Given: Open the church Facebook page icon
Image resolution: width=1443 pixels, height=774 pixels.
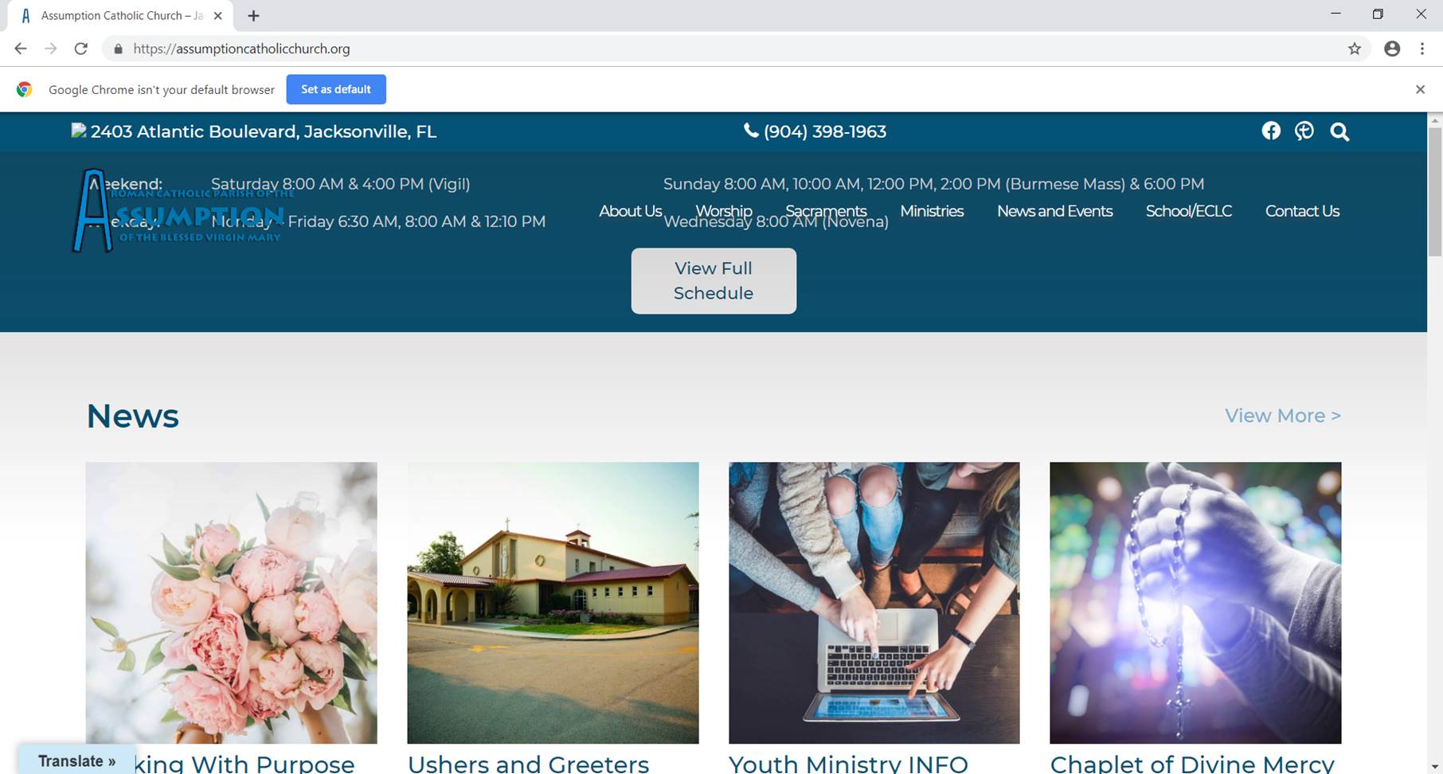Looking at the screenshot, I should point(1271,131).
